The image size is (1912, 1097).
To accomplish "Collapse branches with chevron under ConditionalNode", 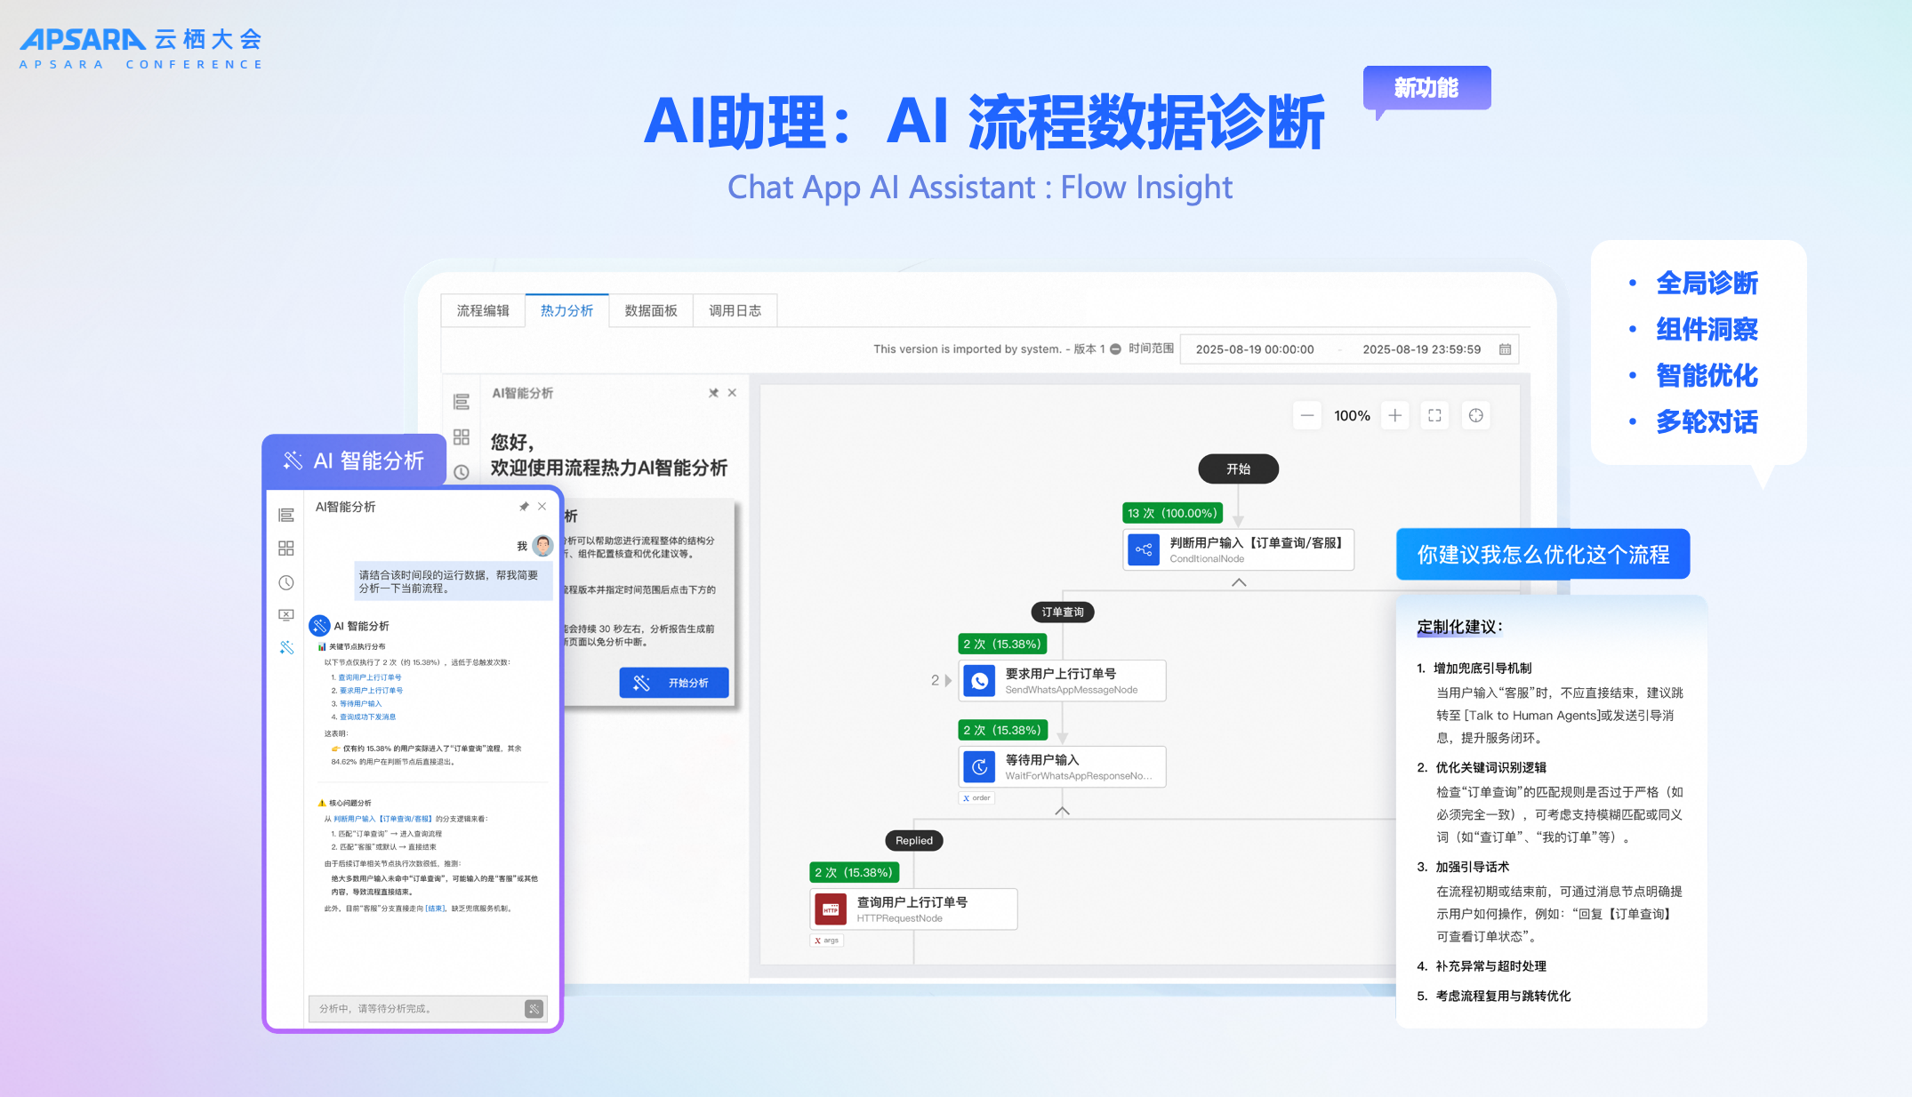I will (x=1238, y=582).
